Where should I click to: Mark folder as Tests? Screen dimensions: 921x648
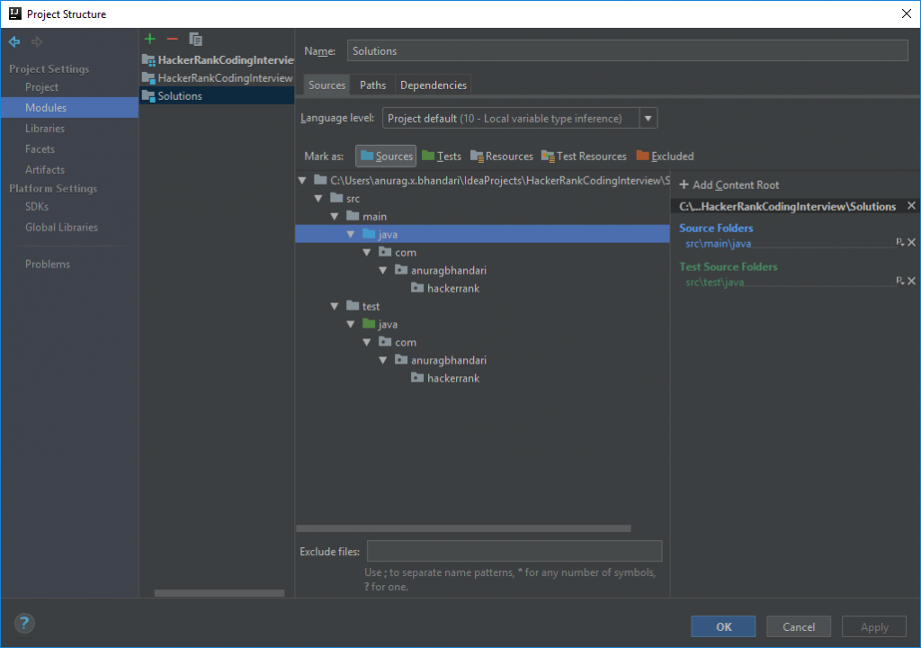click(x=442, y=157)
